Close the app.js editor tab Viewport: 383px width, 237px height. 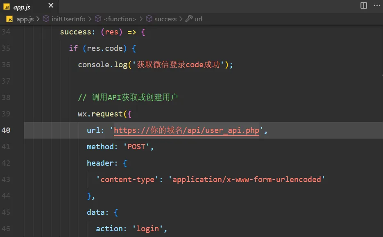tap(51, 6)
